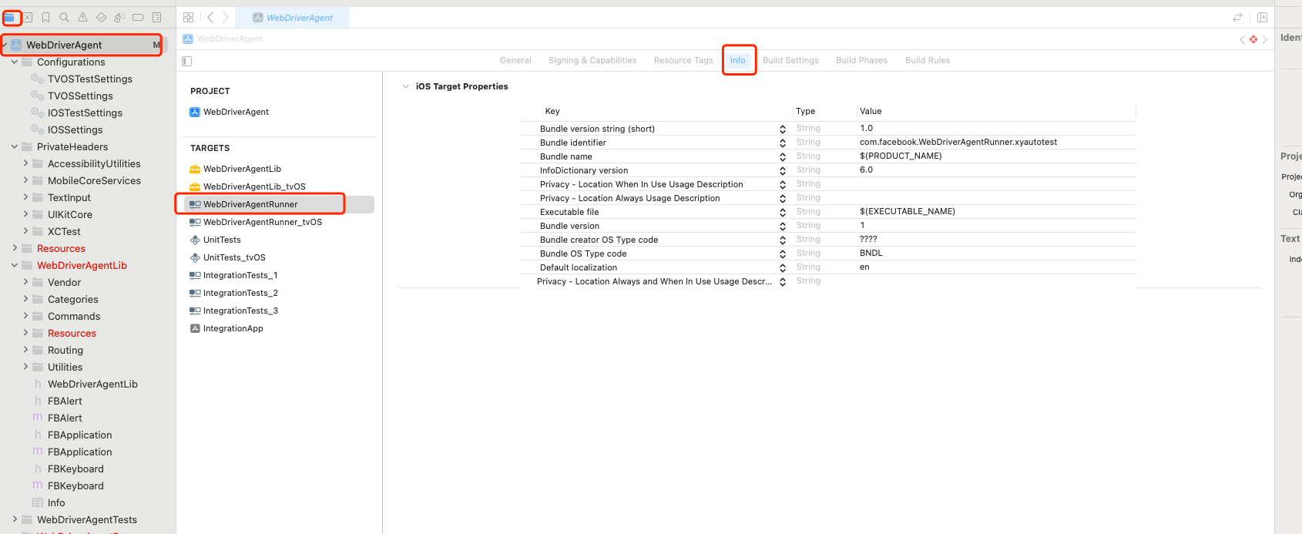The image size is (1302, 534).
Task: Click the Add Editor split icon
Action: (x=1262, y=17)
